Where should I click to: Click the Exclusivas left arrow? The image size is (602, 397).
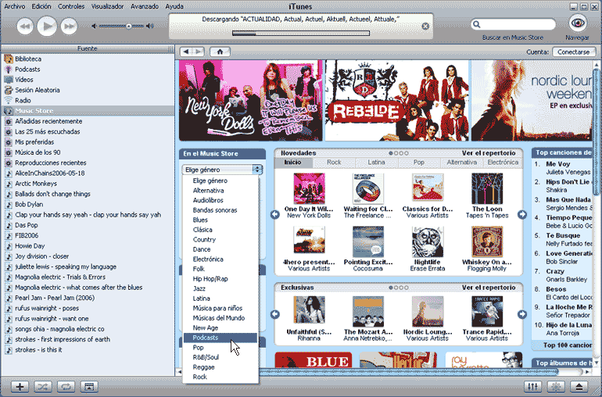click(275, 314)
